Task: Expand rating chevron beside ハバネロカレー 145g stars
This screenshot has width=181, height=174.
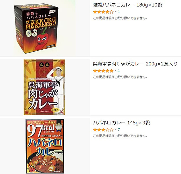Action: tap(116, 129)
